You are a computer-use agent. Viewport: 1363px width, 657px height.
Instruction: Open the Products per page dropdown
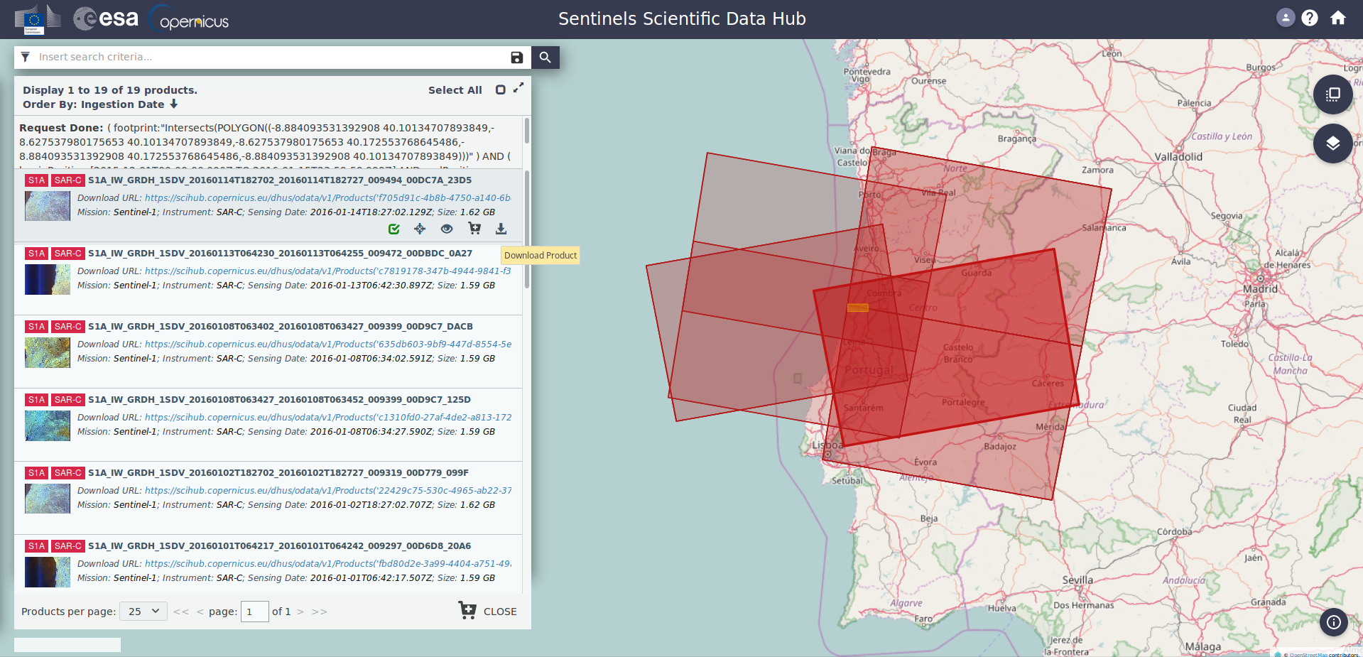143,611
